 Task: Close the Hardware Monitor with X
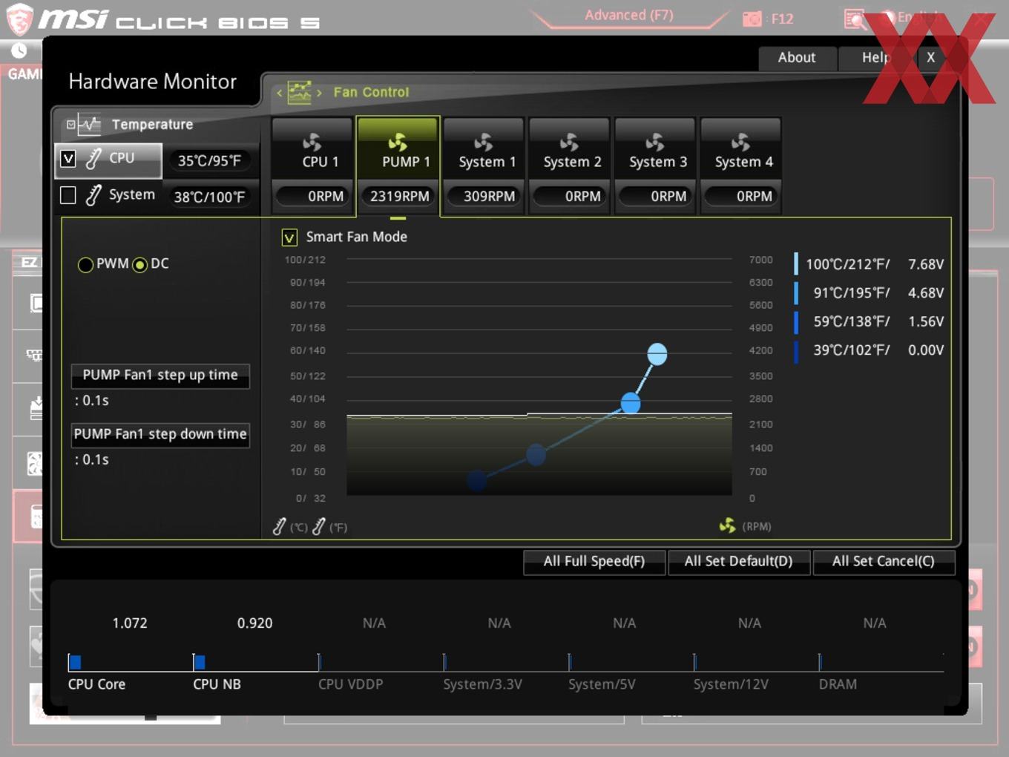(x=931, y=58)
